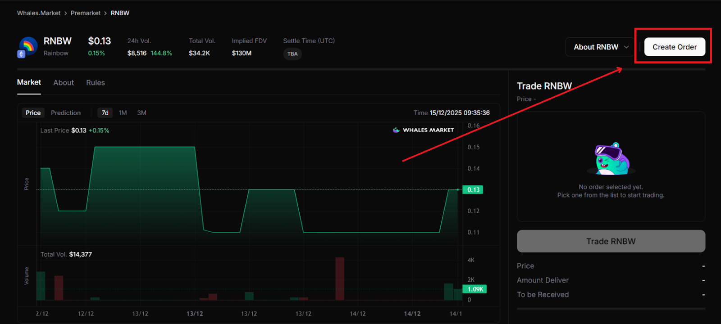Click the green 0.13 price label
721x324 pixels.
(x=473, y=190)
